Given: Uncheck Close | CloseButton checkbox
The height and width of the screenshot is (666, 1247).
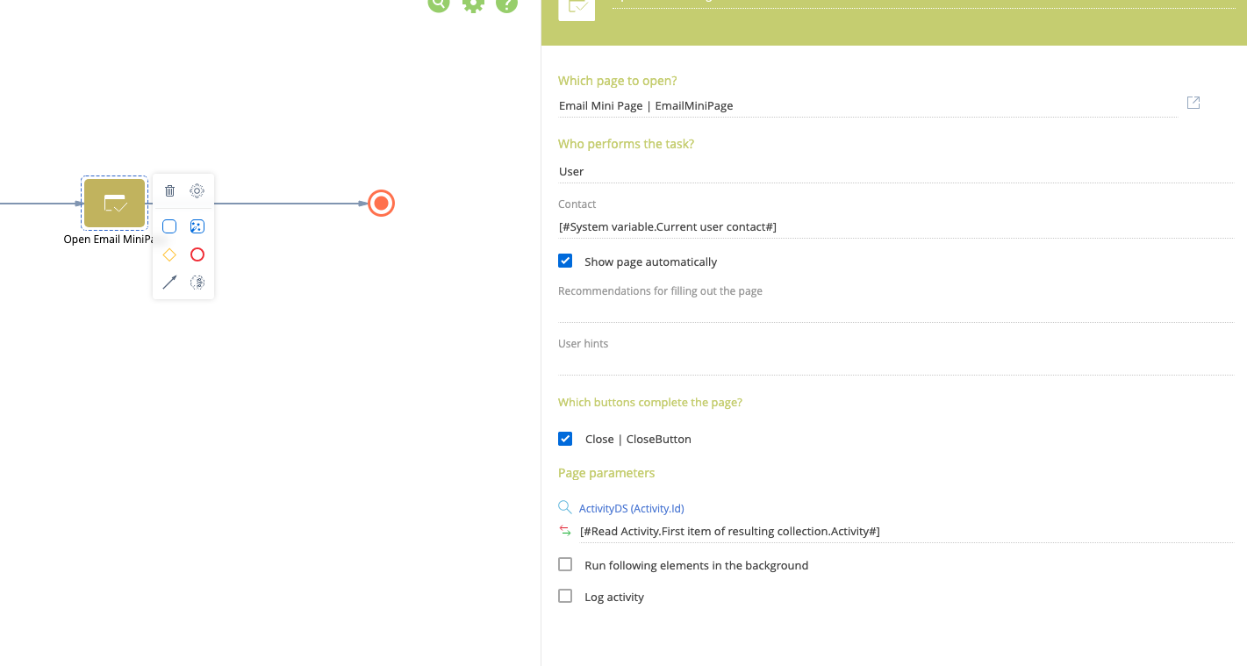Looking at the screenshot, I should click(565, 439).
